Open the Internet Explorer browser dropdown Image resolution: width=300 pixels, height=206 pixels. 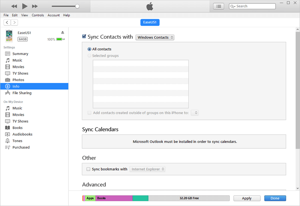click(x=147, y=169)
